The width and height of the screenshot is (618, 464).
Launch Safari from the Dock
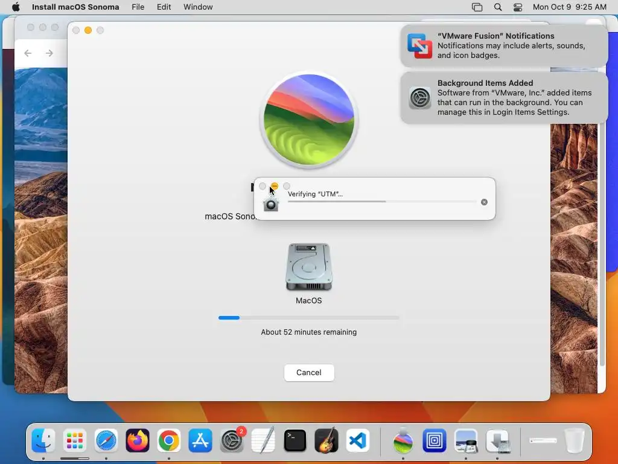coord(106,440)
